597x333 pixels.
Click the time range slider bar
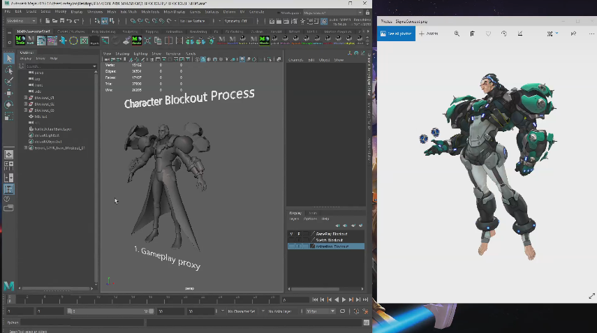click(x=110, y=311)
